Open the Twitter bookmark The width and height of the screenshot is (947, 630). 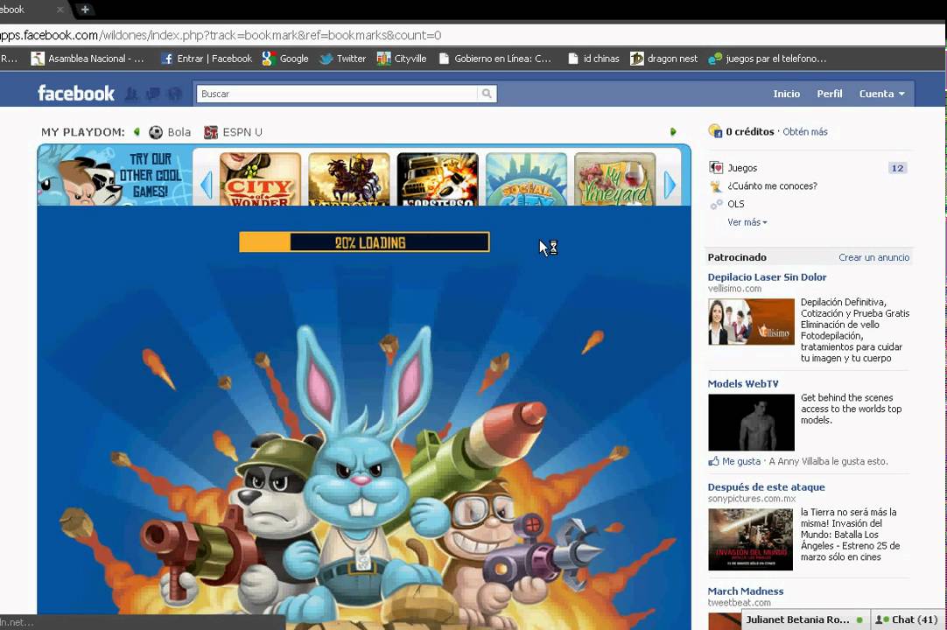(x=342, y=59)
